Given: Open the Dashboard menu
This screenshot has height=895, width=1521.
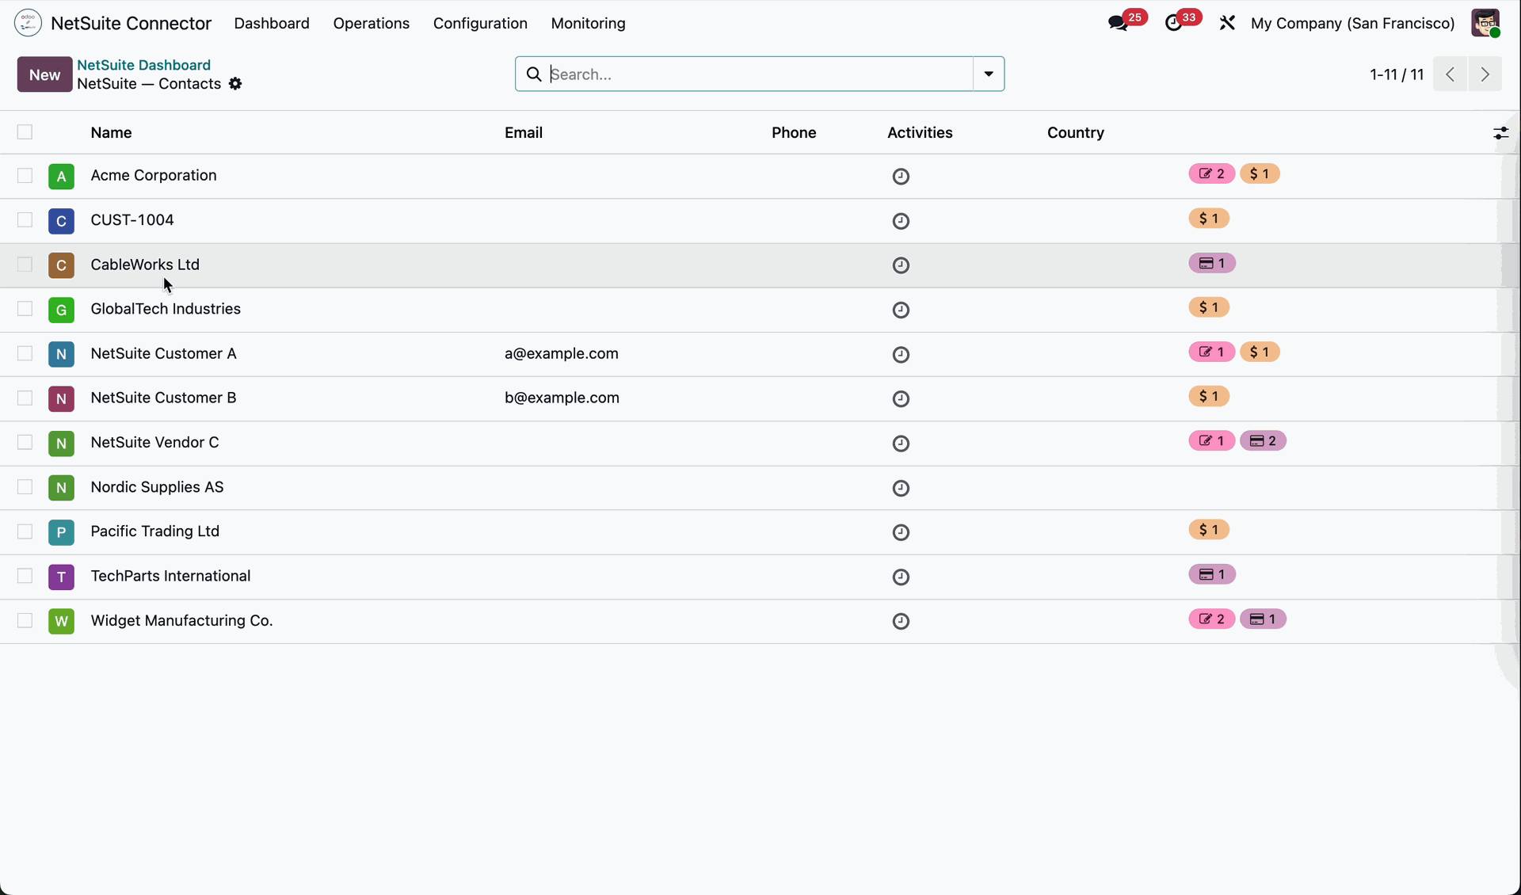Looking at the screenshot, I should [x=272, y=23].
